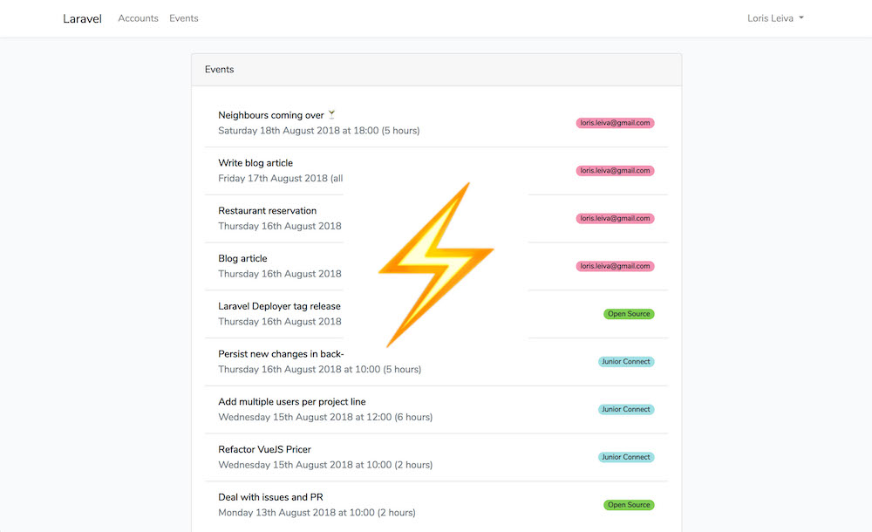Screen dimensions: 872x532
Task: Open 'Add multiple users per project line'
Action: click(292, 402)
